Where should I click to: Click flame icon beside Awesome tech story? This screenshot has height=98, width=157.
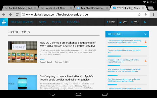pos(145,61)
